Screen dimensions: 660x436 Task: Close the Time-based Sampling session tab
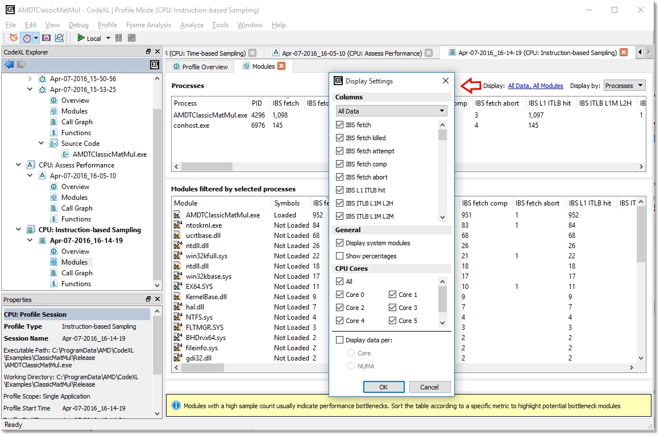(252, 53)
